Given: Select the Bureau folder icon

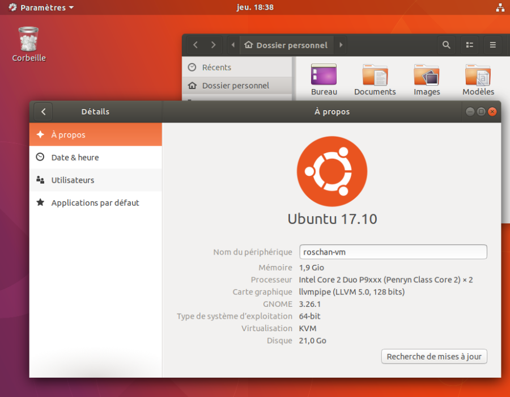Looking at the screenshot, I should coord(324,80).
